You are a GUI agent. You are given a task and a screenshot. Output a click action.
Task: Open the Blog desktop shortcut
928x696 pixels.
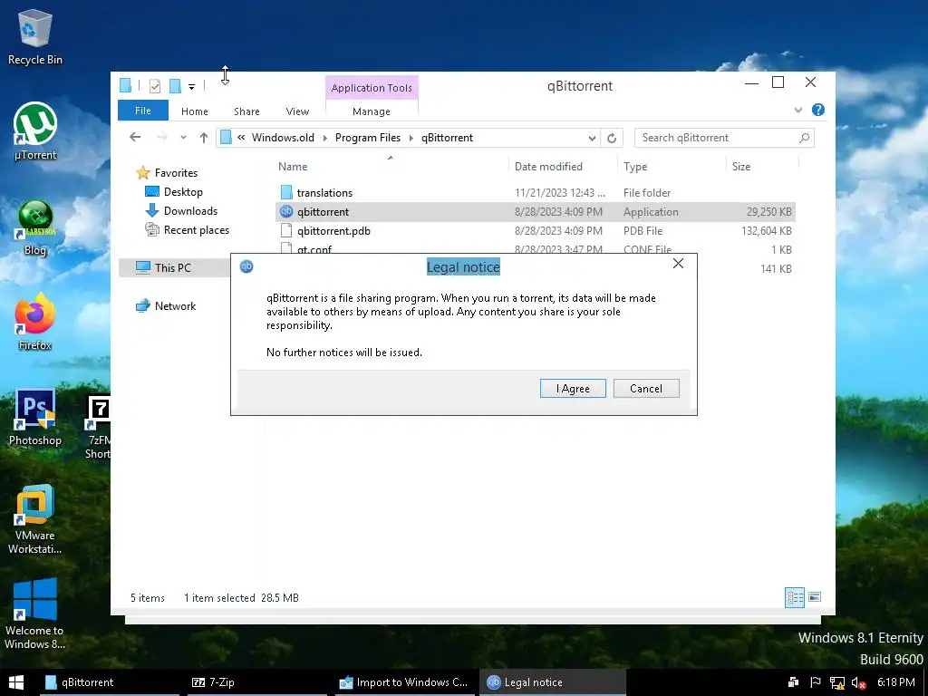(x=35, y=228)
